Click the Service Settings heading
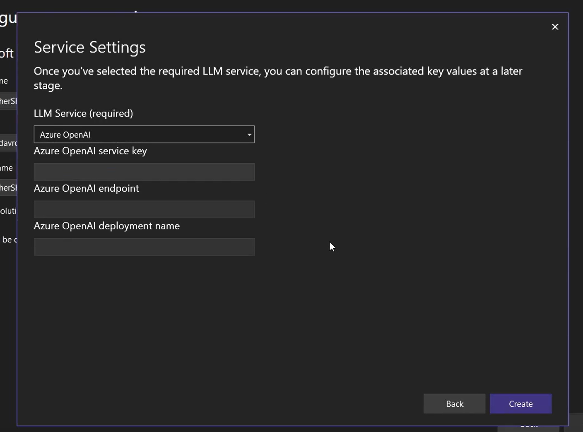This screenshot has height=432, width=583. 89,47
